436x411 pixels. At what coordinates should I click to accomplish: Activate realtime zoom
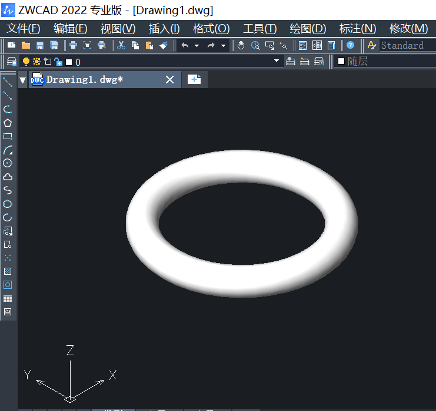click(x=255, y=45)
